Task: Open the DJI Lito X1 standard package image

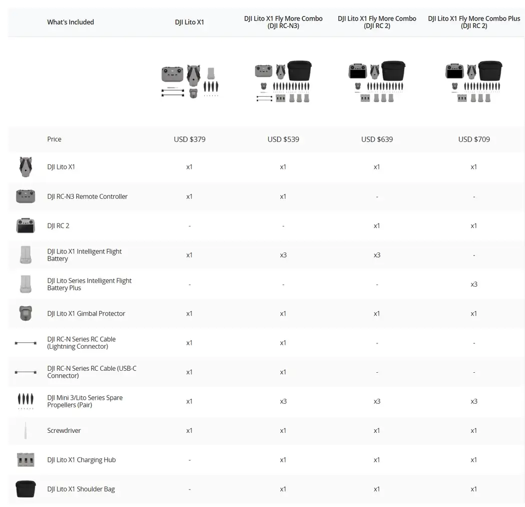Action: [190, 82]
